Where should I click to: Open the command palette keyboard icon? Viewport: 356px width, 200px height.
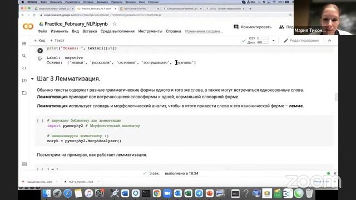24,164
